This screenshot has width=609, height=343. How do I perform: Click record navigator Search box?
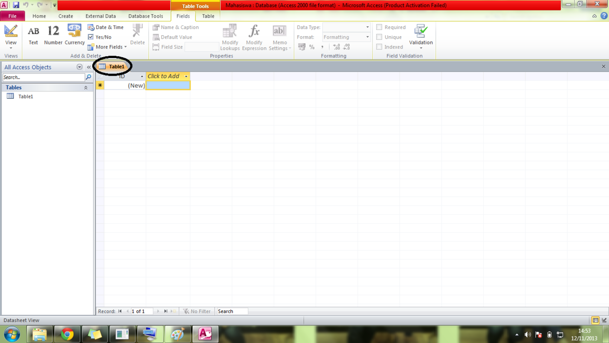coord(232,311)
